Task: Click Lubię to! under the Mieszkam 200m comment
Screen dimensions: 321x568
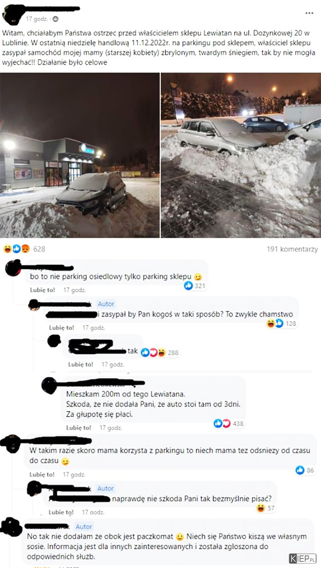Action: pos(79,427)
